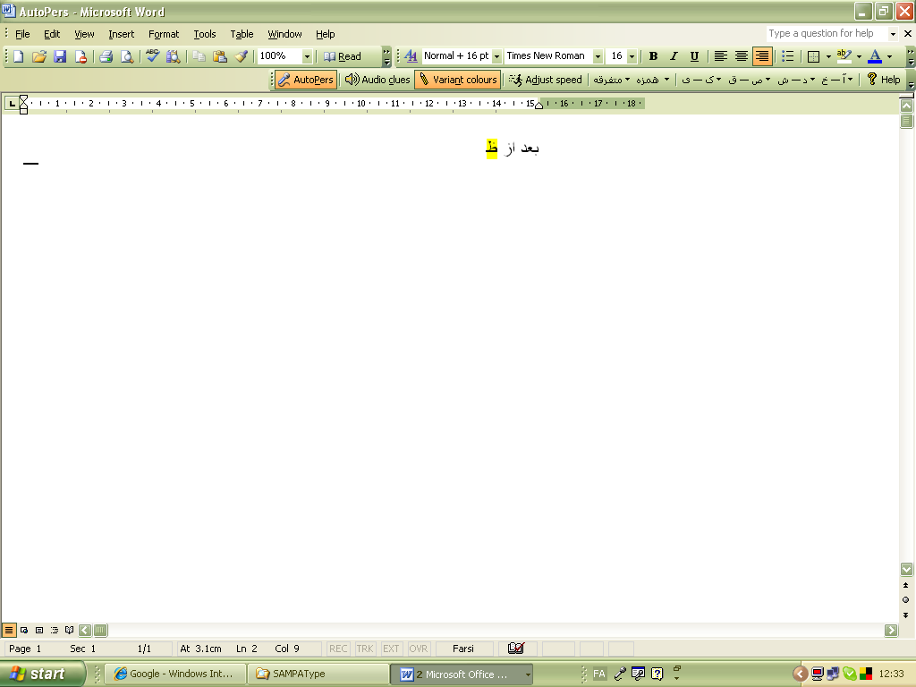Open the Format menu
This screenshot has height=687, width=916.
pyautogui.click(x=164, y=34)
